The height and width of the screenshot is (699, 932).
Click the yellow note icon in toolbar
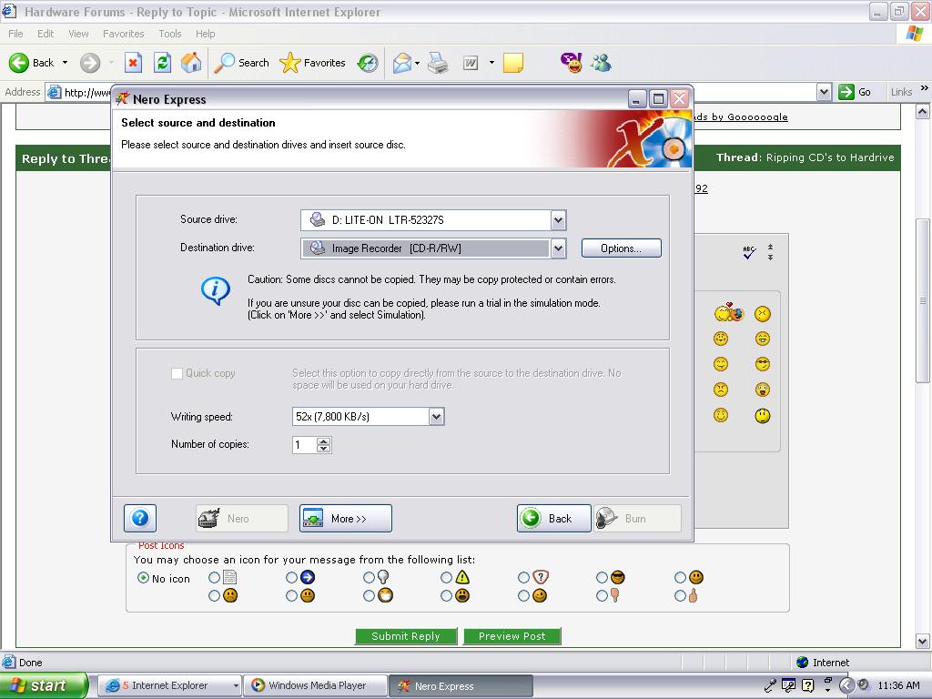coord(513,63)
